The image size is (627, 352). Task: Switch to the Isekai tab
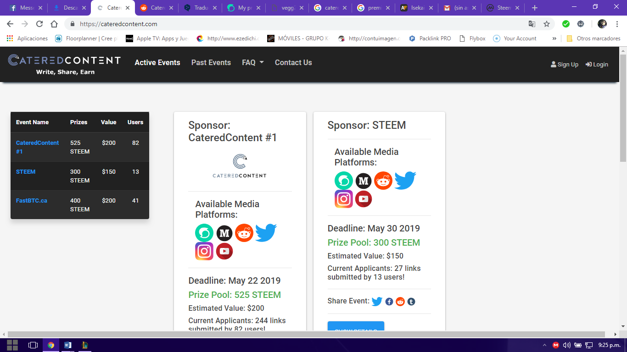click(417, 8)
